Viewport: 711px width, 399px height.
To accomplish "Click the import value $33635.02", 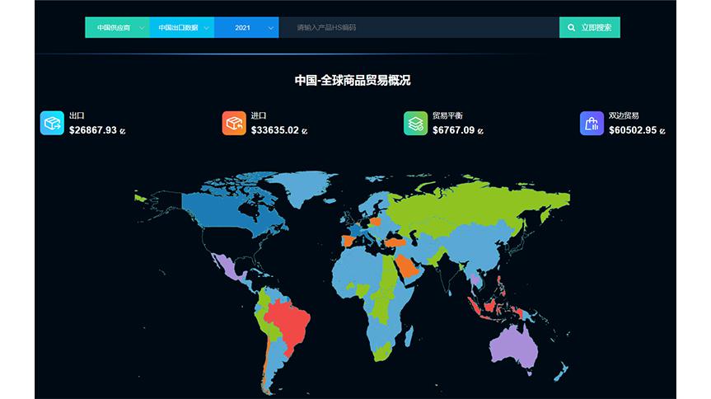I will pyautogui.click(x=275, y=130).
